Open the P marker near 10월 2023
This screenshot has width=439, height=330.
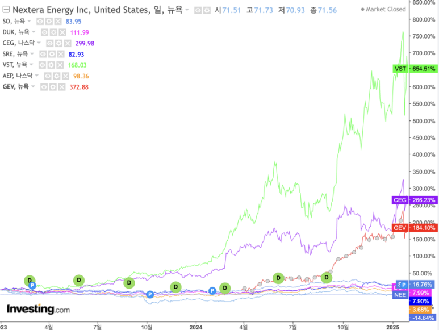(x=150, y=294)
